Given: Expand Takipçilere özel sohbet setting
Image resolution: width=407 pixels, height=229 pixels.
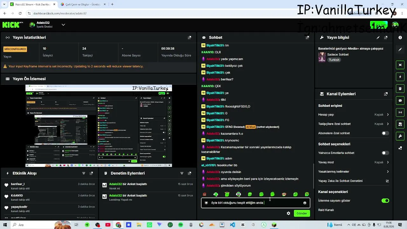Looking at the screenshot, I should click(x=354, y=124).
